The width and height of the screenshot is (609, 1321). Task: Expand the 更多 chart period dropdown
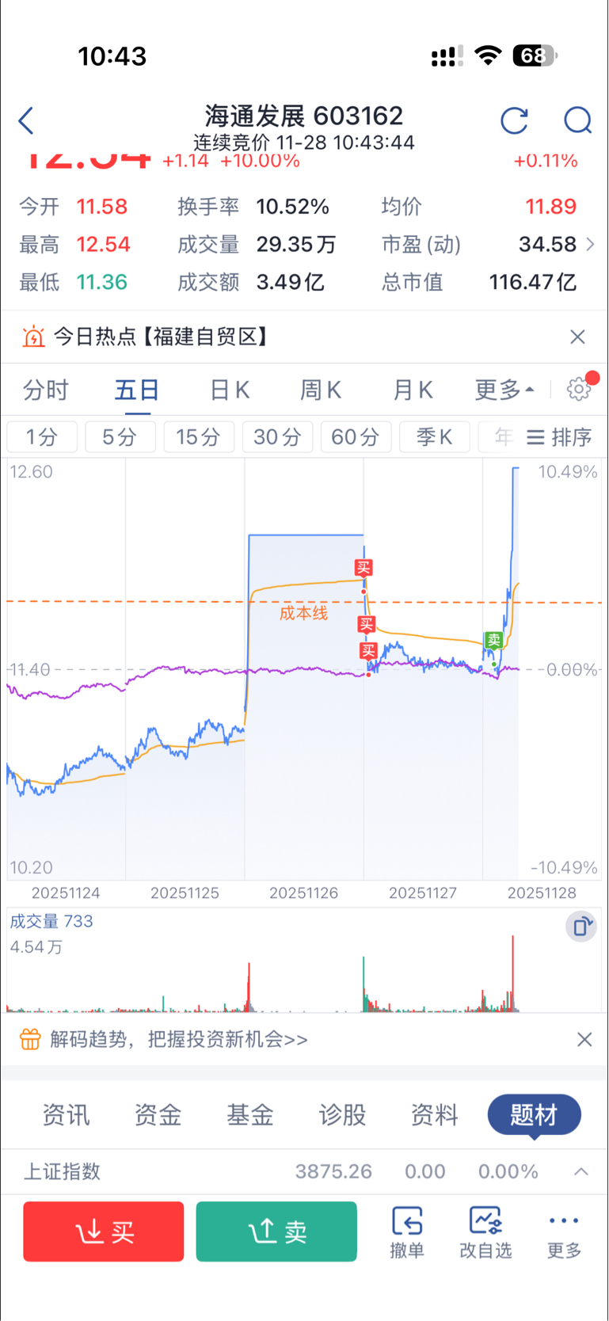click(504, 390)
